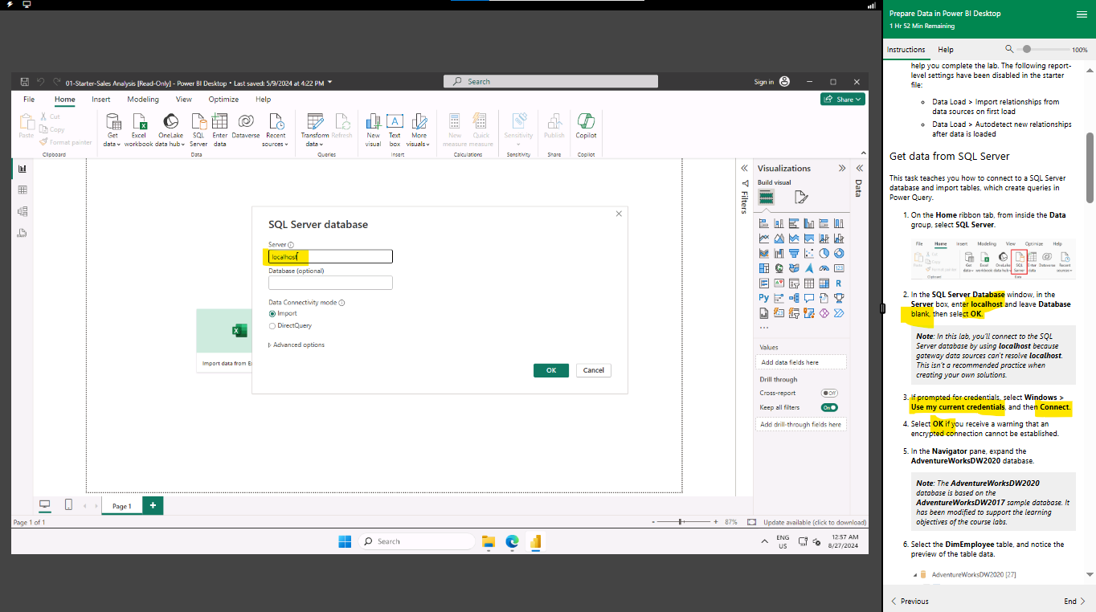This screenshot has height=612, width=1096.
Task: Click the Server input field
Action: [330, 257]
